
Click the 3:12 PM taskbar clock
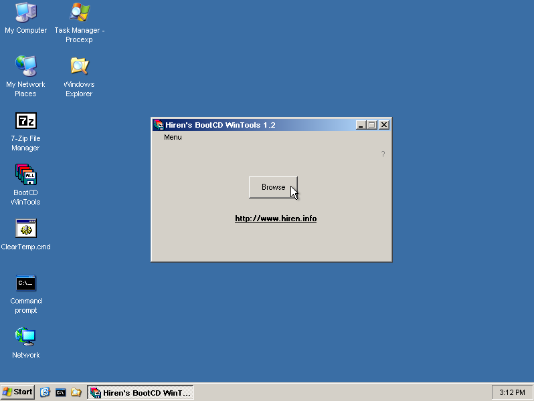512,392
